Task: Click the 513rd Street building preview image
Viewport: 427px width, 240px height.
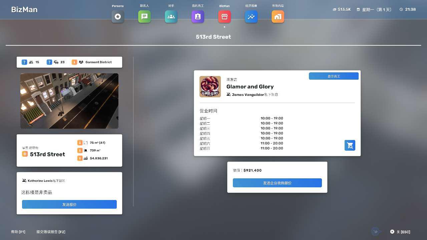Action: [x=69, y=101]
